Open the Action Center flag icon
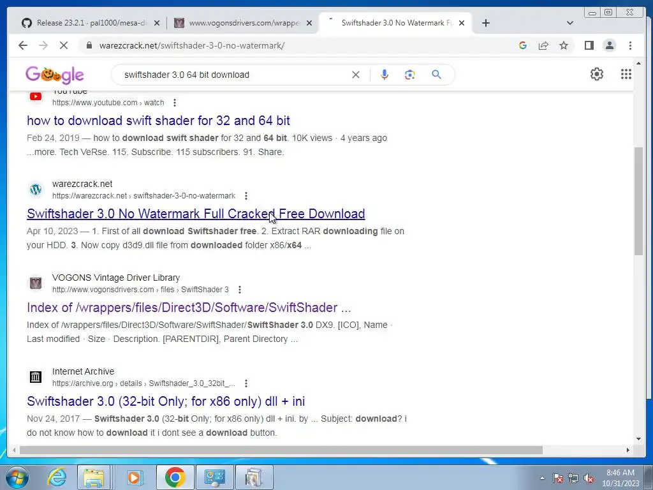The image size is (653, 490). coord(558,479)
